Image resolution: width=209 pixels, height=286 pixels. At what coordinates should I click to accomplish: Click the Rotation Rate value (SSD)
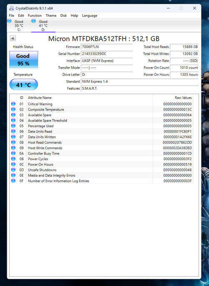point(184,60)
